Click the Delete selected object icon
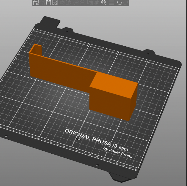The image size is (187, 186). (x=42, y=3)
